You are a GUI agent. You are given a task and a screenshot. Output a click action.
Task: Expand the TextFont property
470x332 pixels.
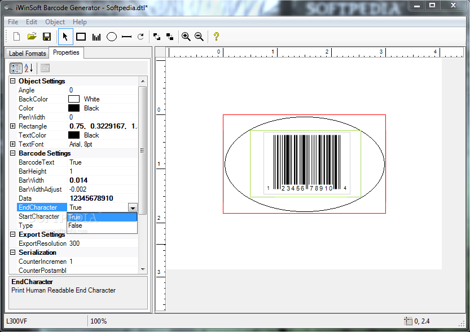point(12,144)
